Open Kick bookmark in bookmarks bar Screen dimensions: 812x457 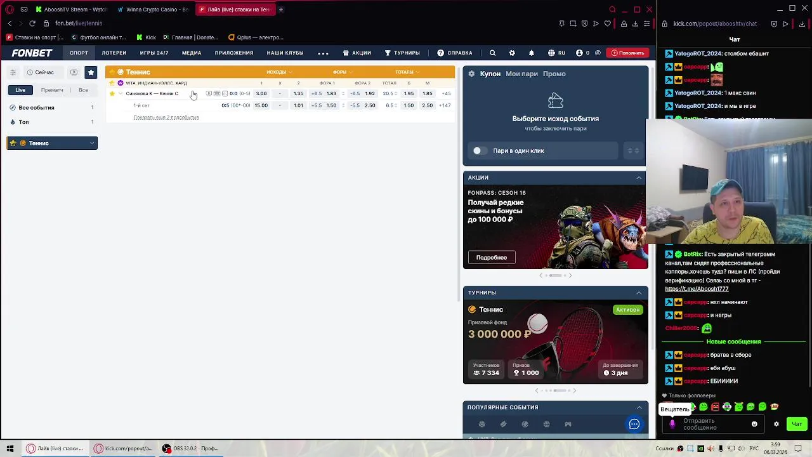(146, 37)
